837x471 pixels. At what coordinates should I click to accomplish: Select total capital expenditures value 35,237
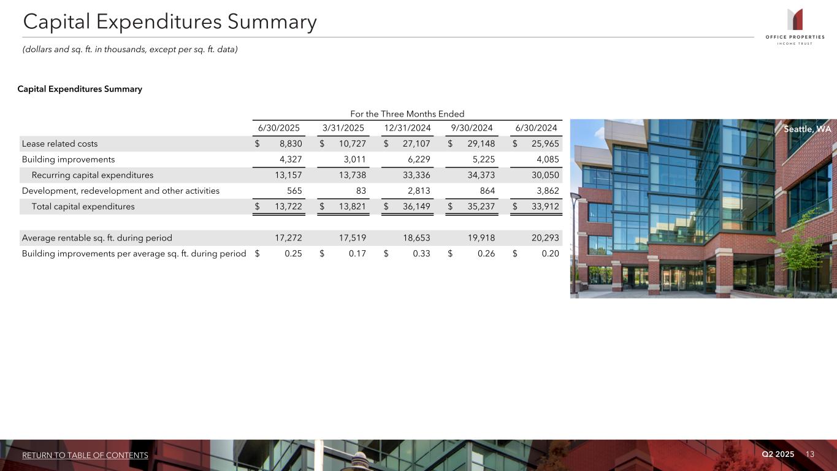tap(480, 207)
